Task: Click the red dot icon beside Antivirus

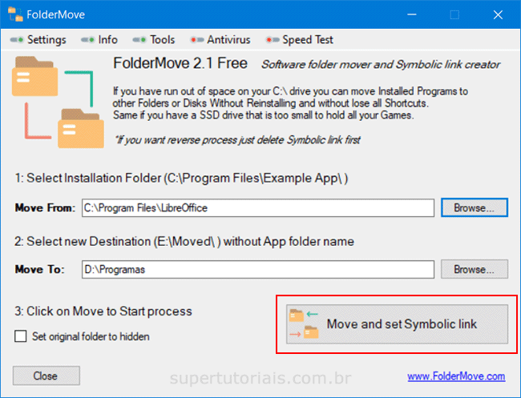Action: pos(195,40)
